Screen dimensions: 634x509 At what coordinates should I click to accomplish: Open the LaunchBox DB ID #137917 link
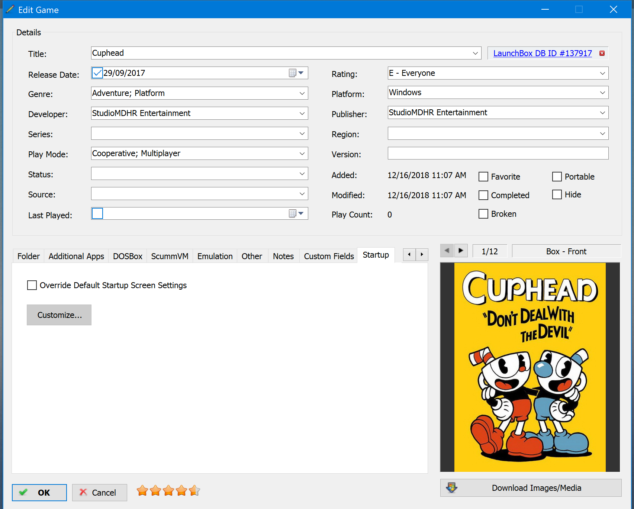tap(542, 53)
